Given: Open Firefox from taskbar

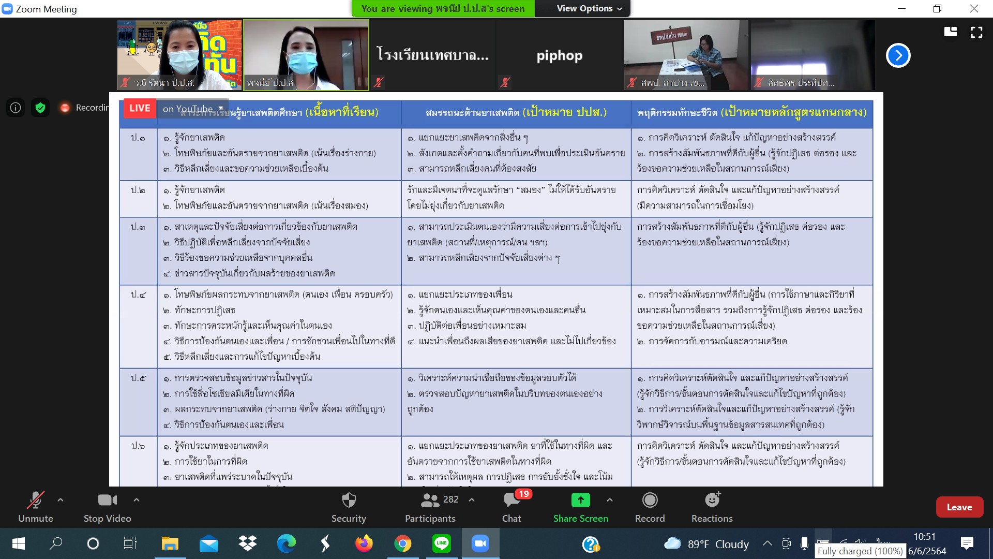Looking at the screenshot, I should coord(364,543).
